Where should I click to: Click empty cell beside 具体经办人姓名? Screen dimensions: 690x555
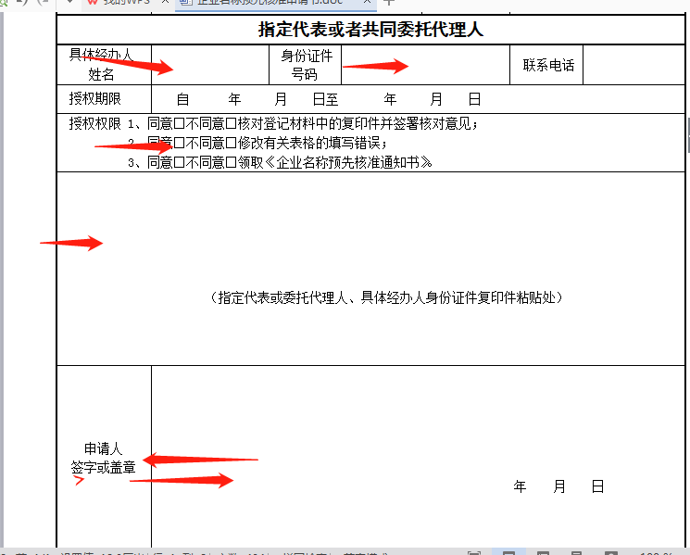pyautogui.click(x=209, y=65)
